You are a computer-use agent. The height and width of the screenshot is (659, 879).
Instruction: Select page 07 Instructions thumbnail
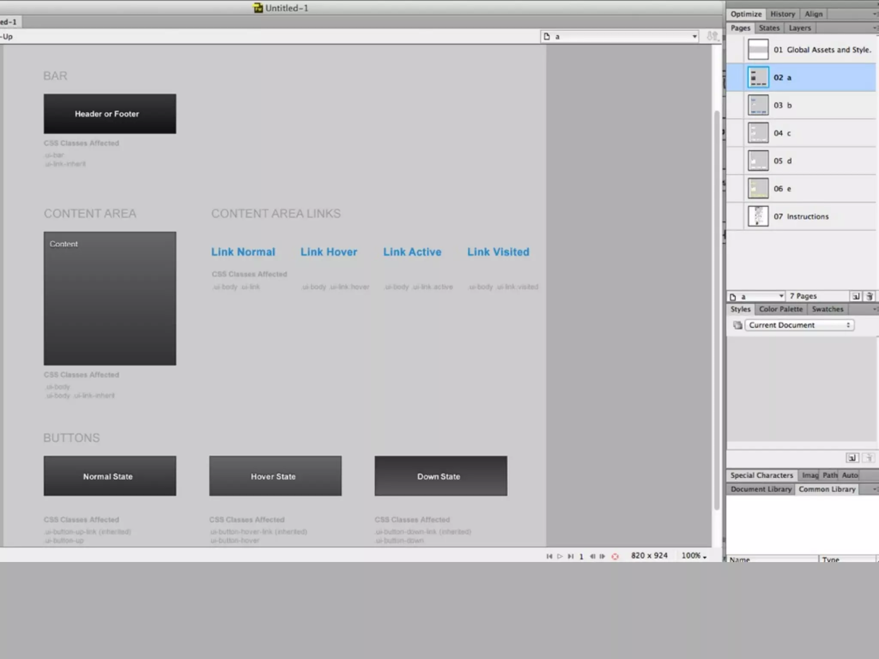pos(758,216)
